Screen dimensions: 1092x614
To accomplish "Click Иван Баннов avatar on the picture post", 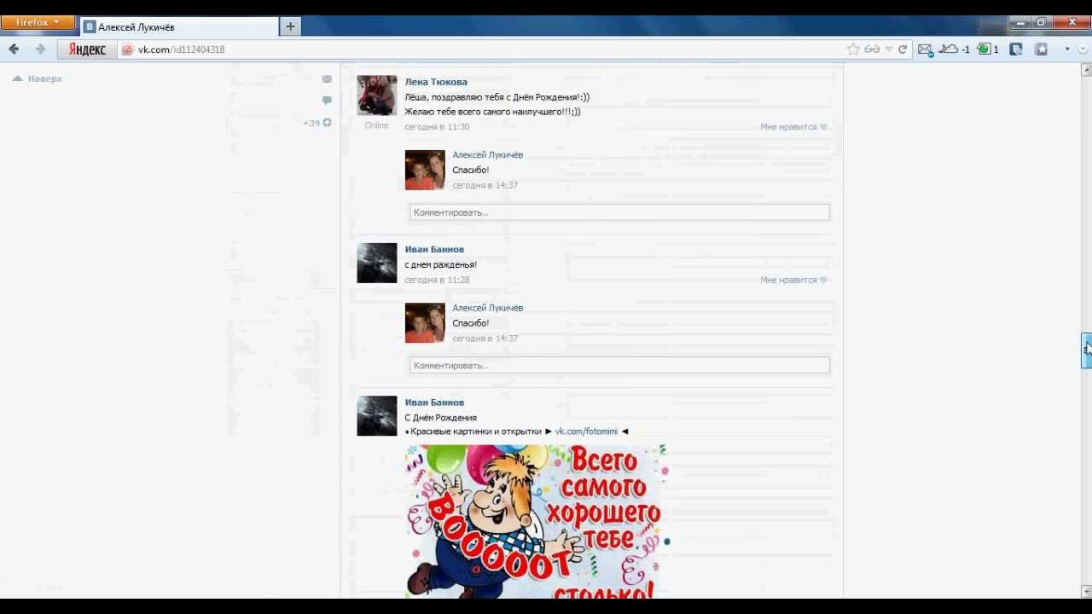I will (x=377, y=415).
